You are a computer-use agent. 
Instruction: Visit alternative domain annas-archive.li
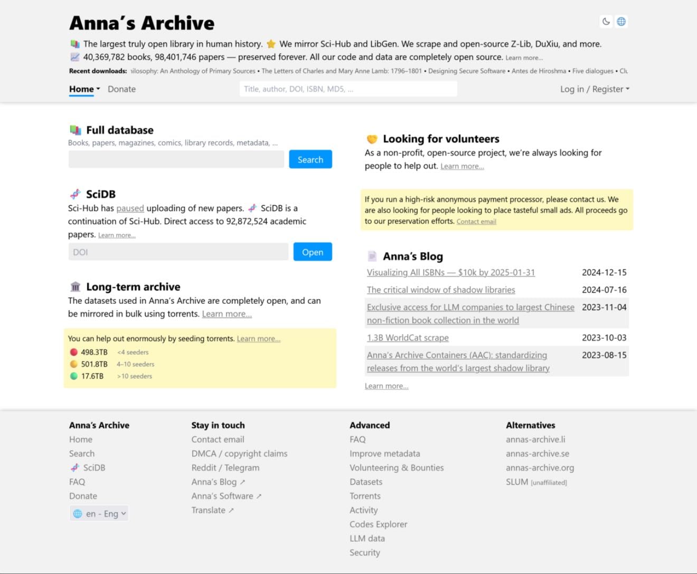click(535, 439)
